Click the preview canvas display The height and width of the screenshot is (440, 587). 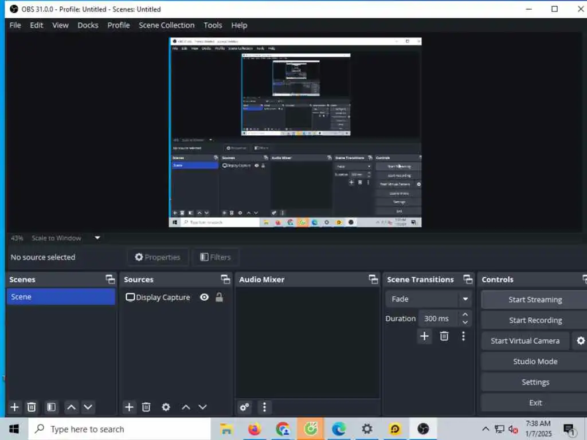pos(295,132)
